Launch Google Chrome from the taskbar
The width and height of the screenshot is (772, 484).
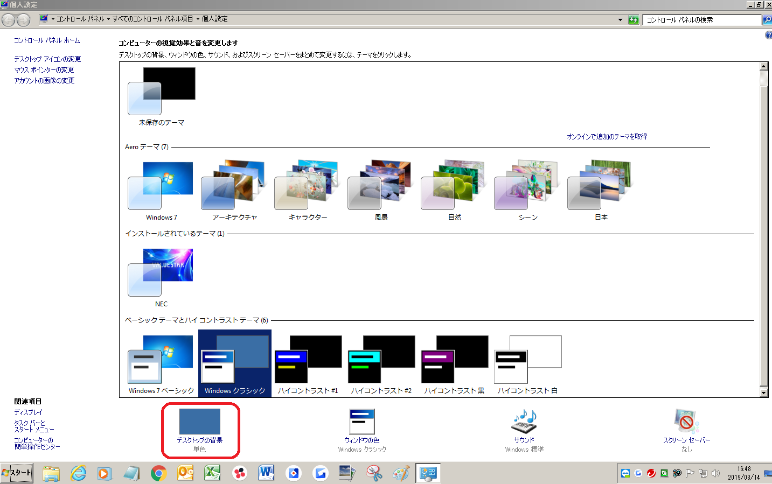tap(158, 473)
